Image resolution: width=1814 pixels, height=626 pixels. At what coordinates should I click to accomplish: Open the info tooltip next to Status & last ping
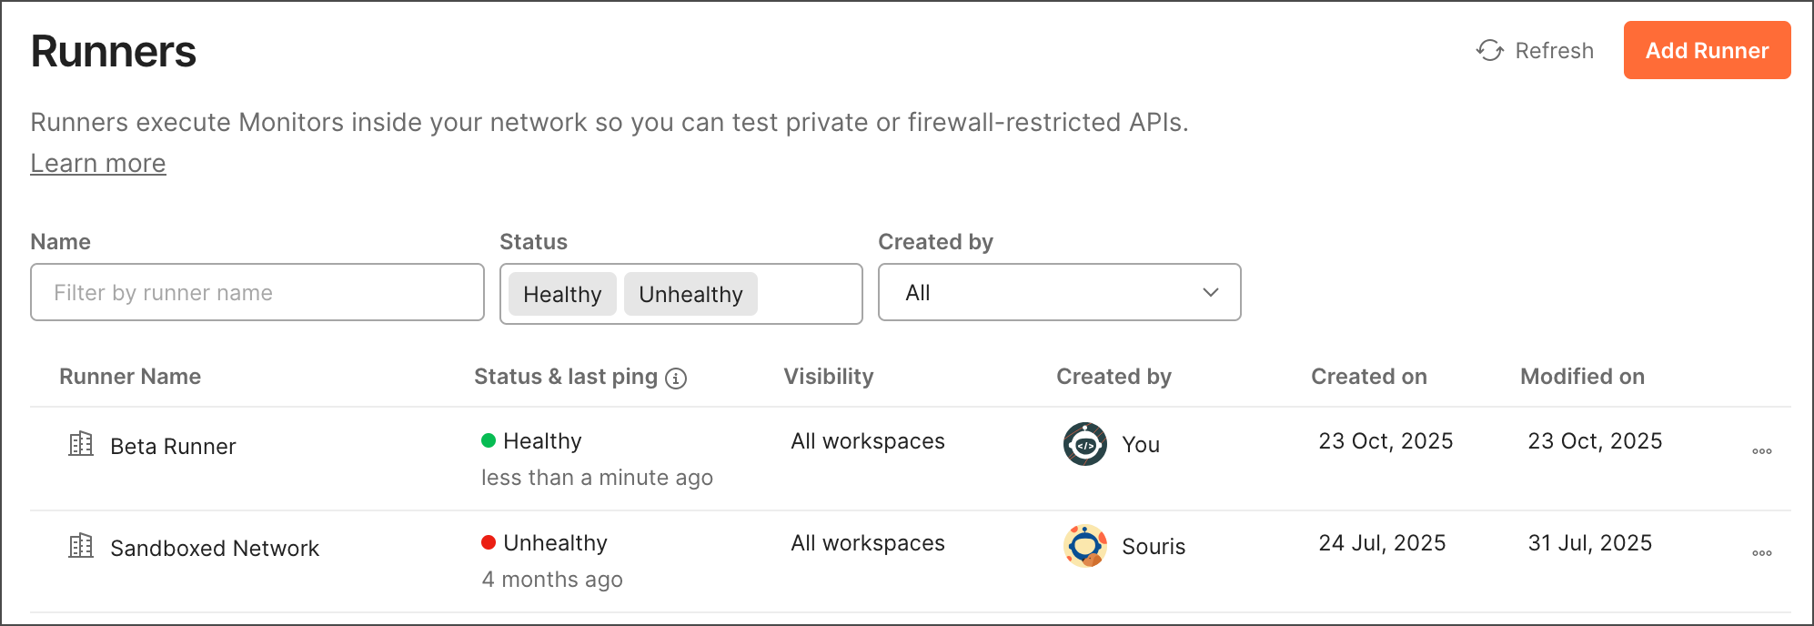click(x=677, y=378)
